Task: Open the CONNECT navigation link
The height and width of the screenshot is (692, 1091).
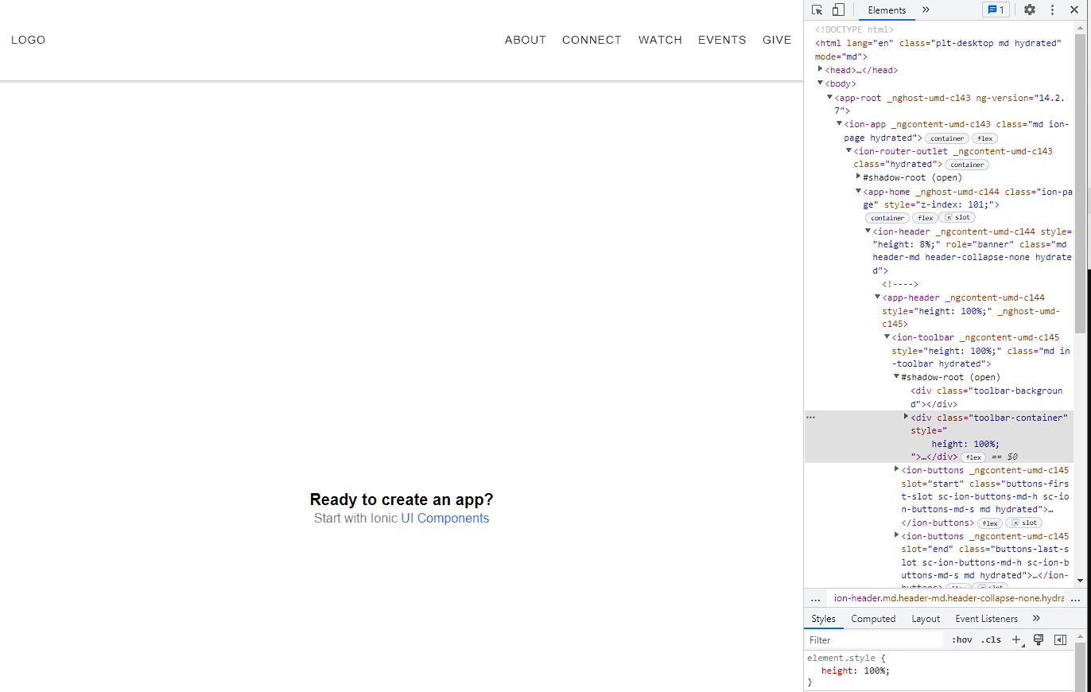Action: 592,40
